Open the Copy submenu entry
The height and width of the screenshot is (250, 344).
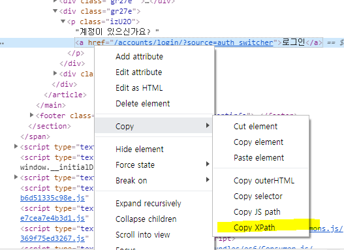(x=153, y=125)
